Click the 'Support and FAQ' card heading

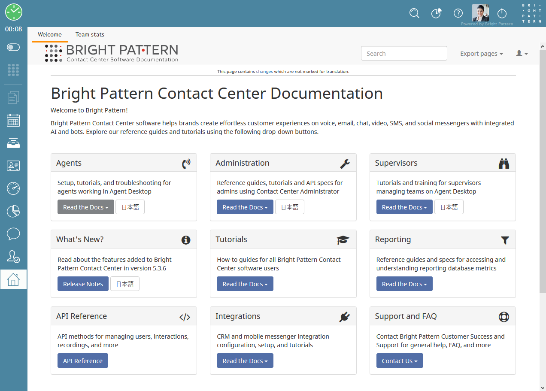406,316
